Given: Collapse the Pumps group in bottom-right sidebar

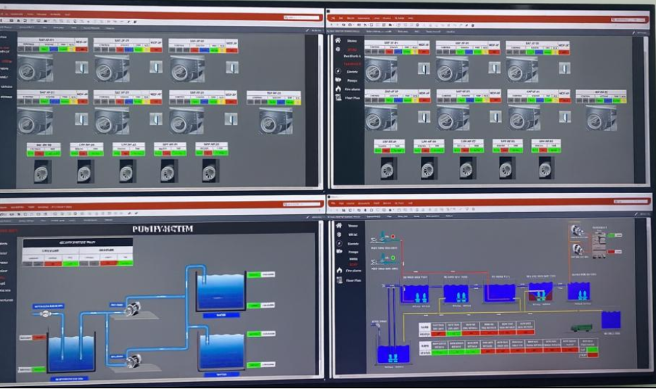Looking at the screenshot, I should pyautogui.click(x=353, y=251).
